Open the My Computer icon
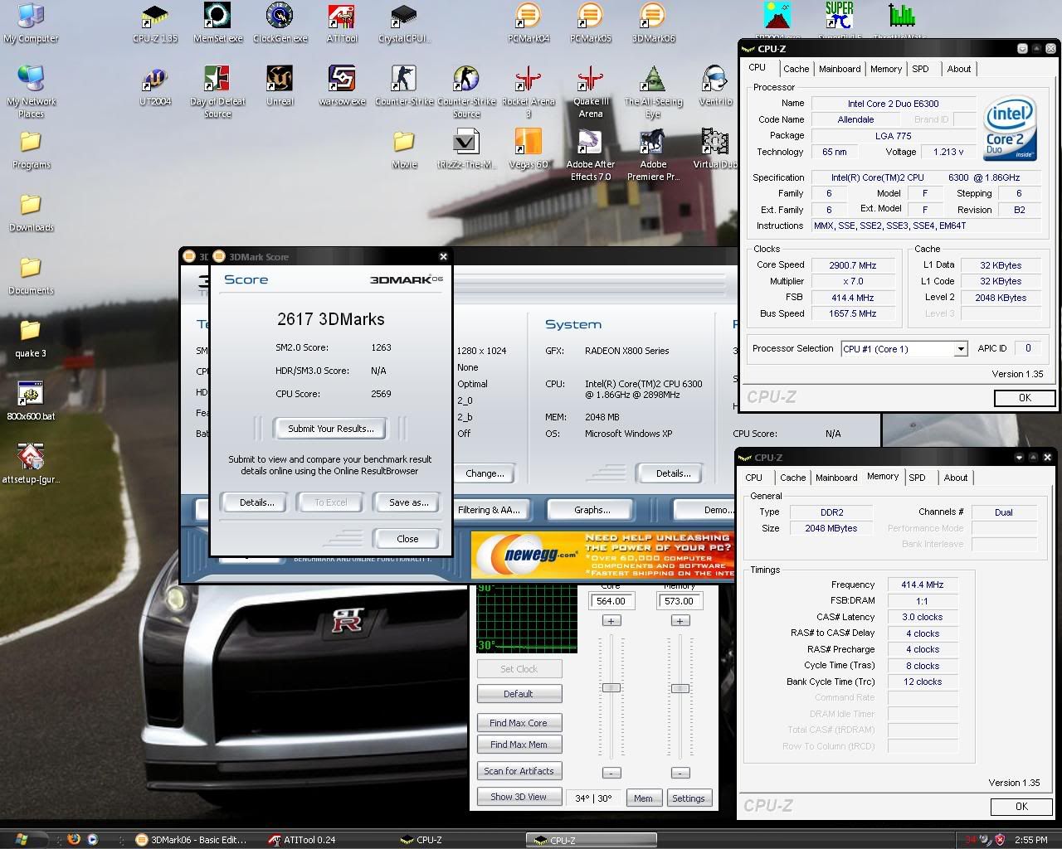1062x849 pixels. click(31, 22)
